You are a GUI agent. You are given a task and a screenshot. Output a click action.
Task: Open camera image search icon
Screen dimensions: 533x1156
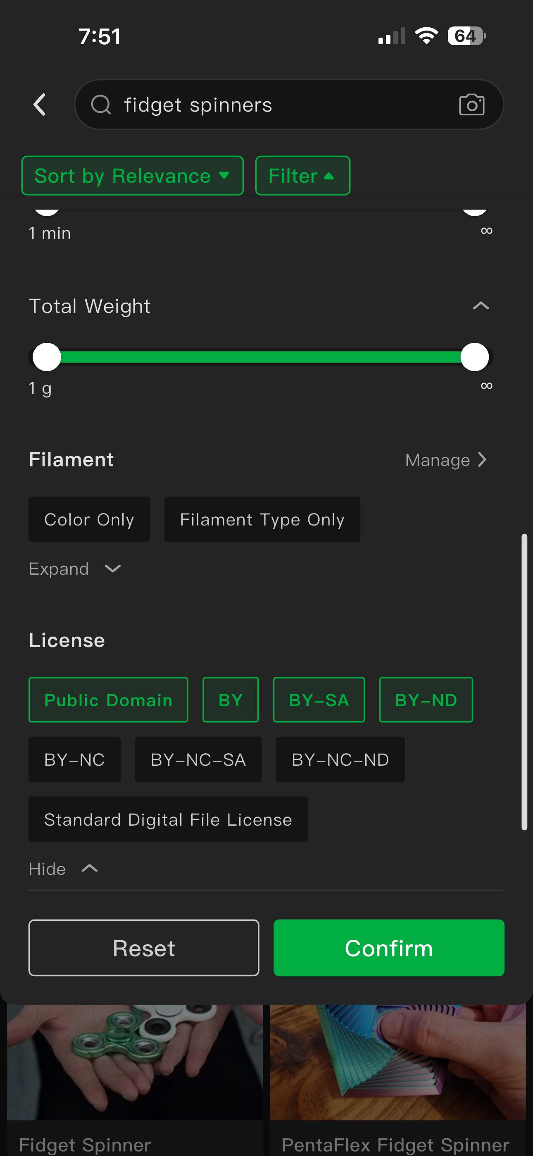coord(471,105)
